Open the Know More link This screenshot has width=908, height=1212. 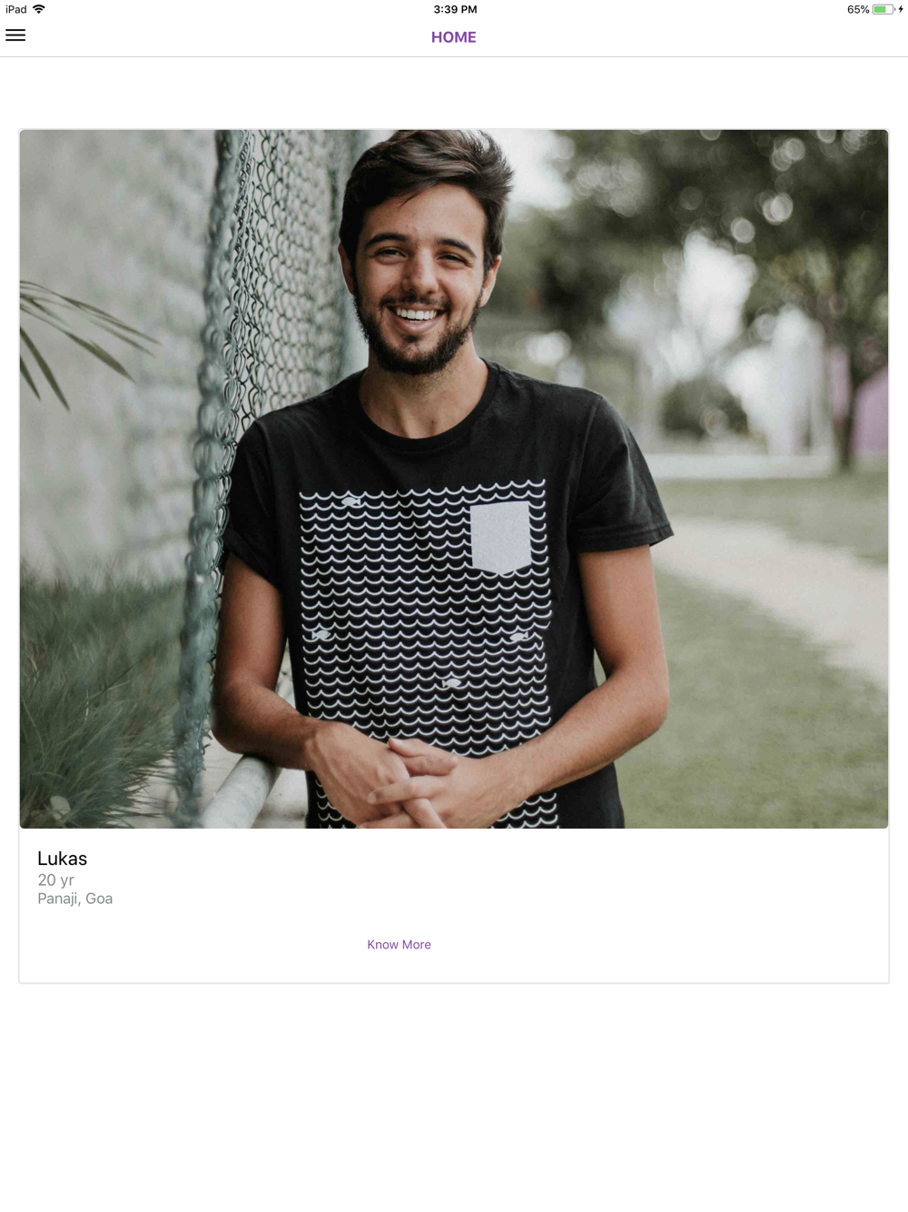399,945
